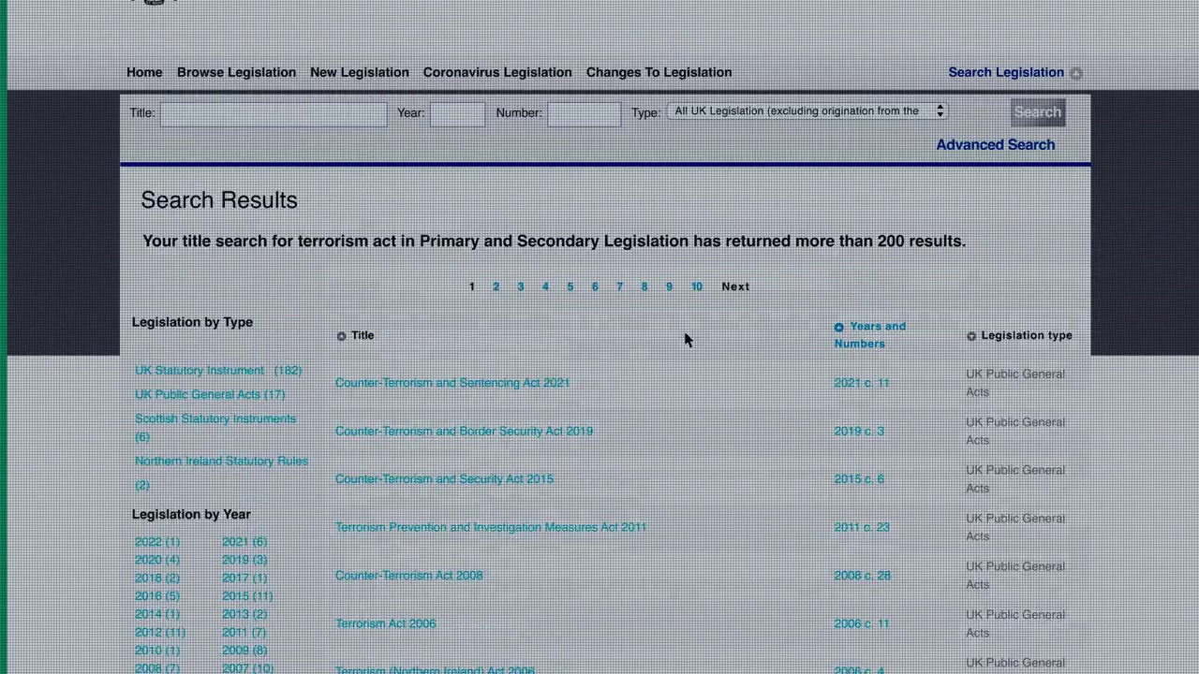
Task: Select the Number input field
Action: [x=584, y=113]
